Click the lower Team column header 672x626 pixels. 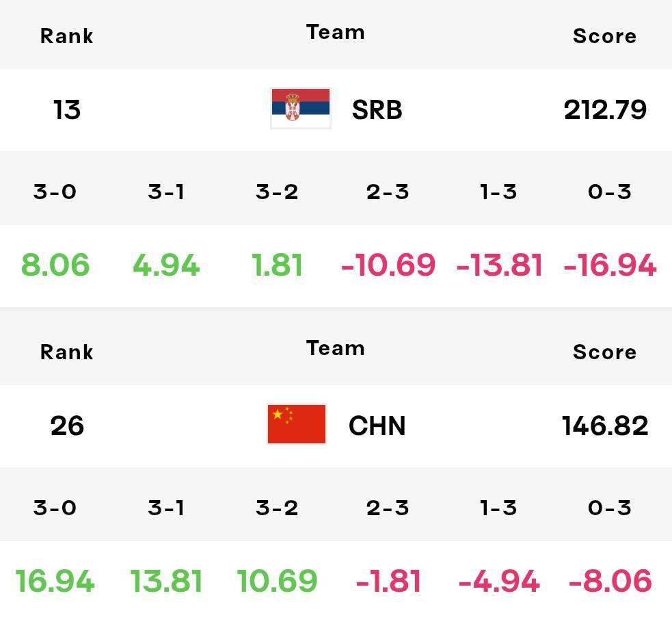[x=336, y=348]
